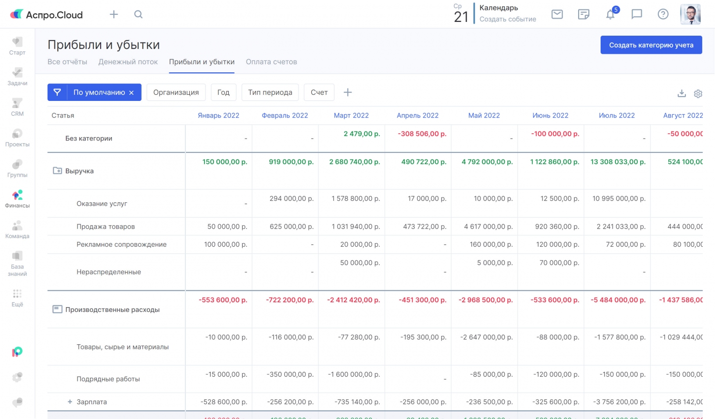Open table settings gear icon
Screen dimensions: 715x419
pyautogui.click(x=698, y=93)
